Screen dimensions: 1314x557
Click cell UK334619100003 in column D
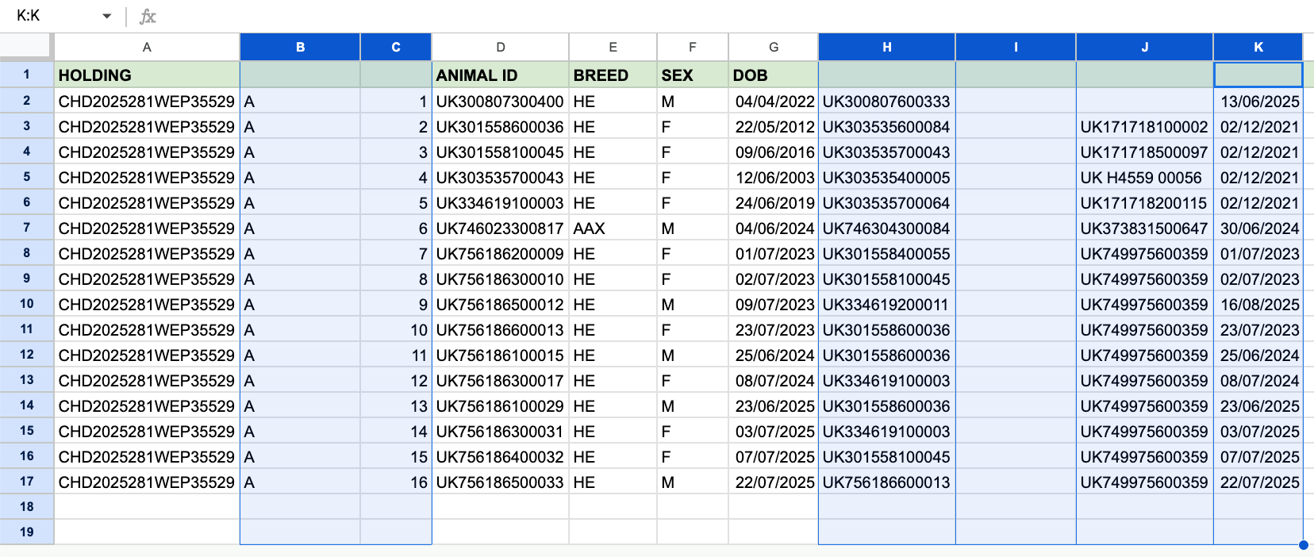[x=501, y=202]
